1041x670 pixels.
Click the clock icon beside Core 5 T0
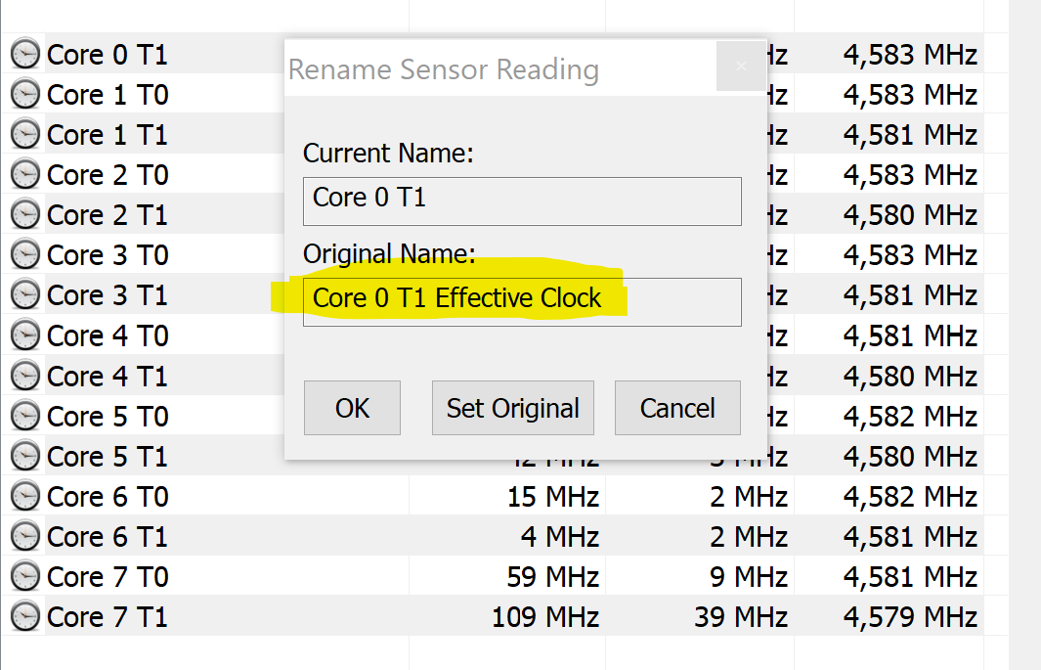24,417
